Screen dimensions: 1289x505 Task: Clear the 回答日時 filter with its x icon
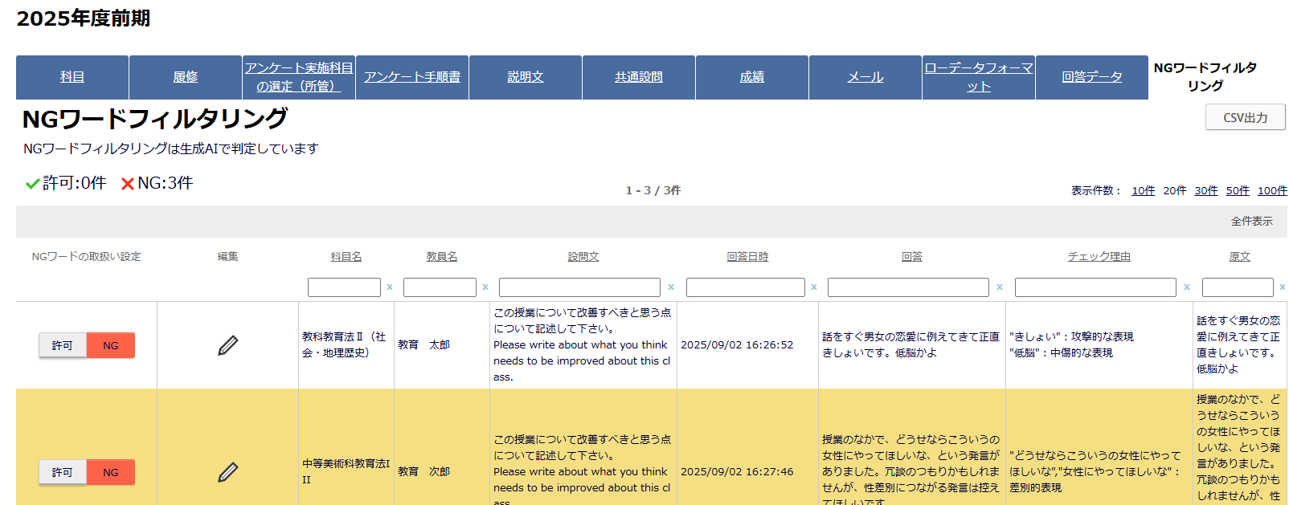(814, 287)
